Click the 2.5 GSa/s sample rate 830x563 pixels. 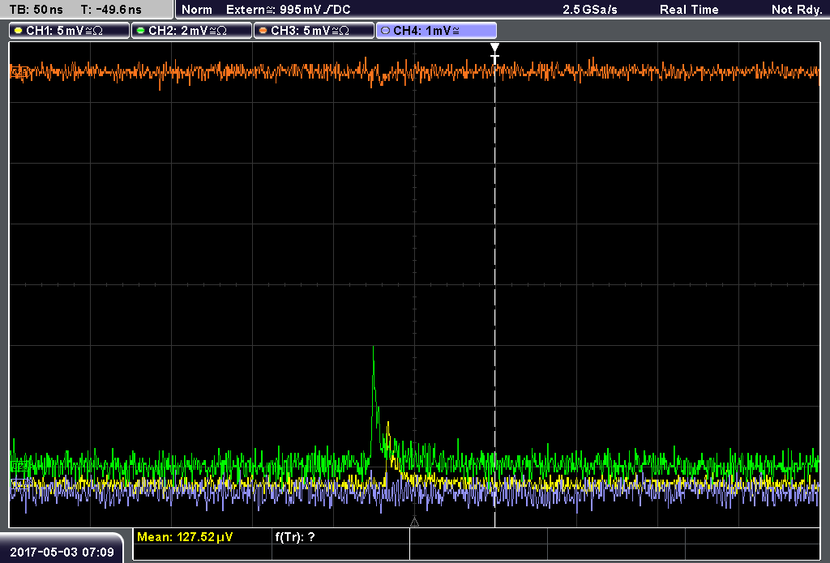point(590,10)
